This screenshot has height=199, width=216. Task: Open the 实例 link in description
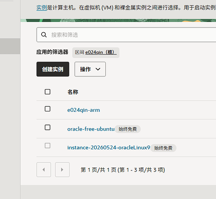[42, 8]
